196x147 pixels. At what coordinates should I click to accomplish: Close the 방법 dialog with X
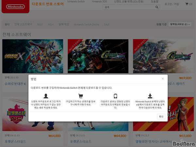163,78
